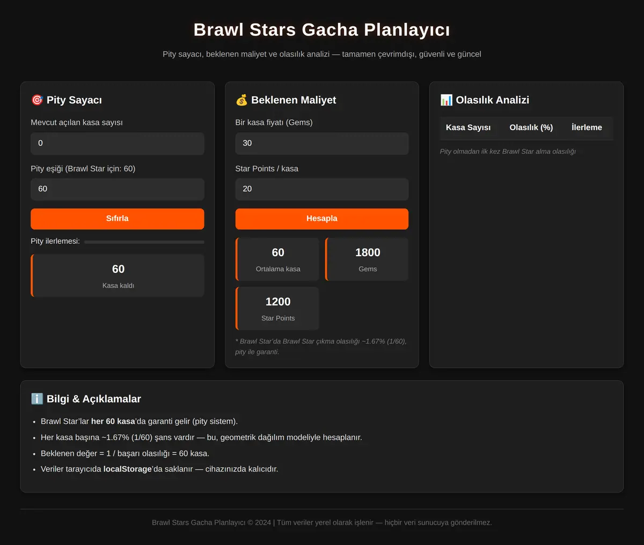Image resolution: width=644 pixels, height=545 pixels.
Task: Click the bullet Beklenen değer = 1 / başarı
Action: (125, 453)
